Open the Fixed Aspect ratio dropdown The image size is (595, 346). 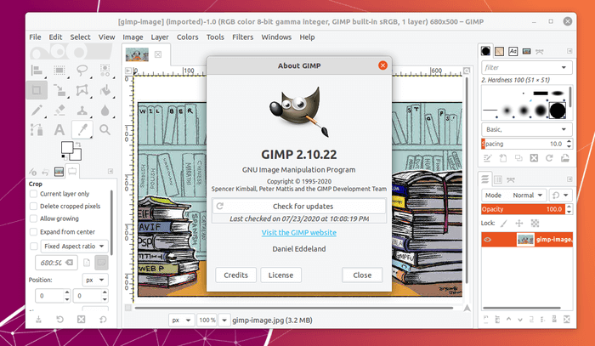tap(74, 246)
